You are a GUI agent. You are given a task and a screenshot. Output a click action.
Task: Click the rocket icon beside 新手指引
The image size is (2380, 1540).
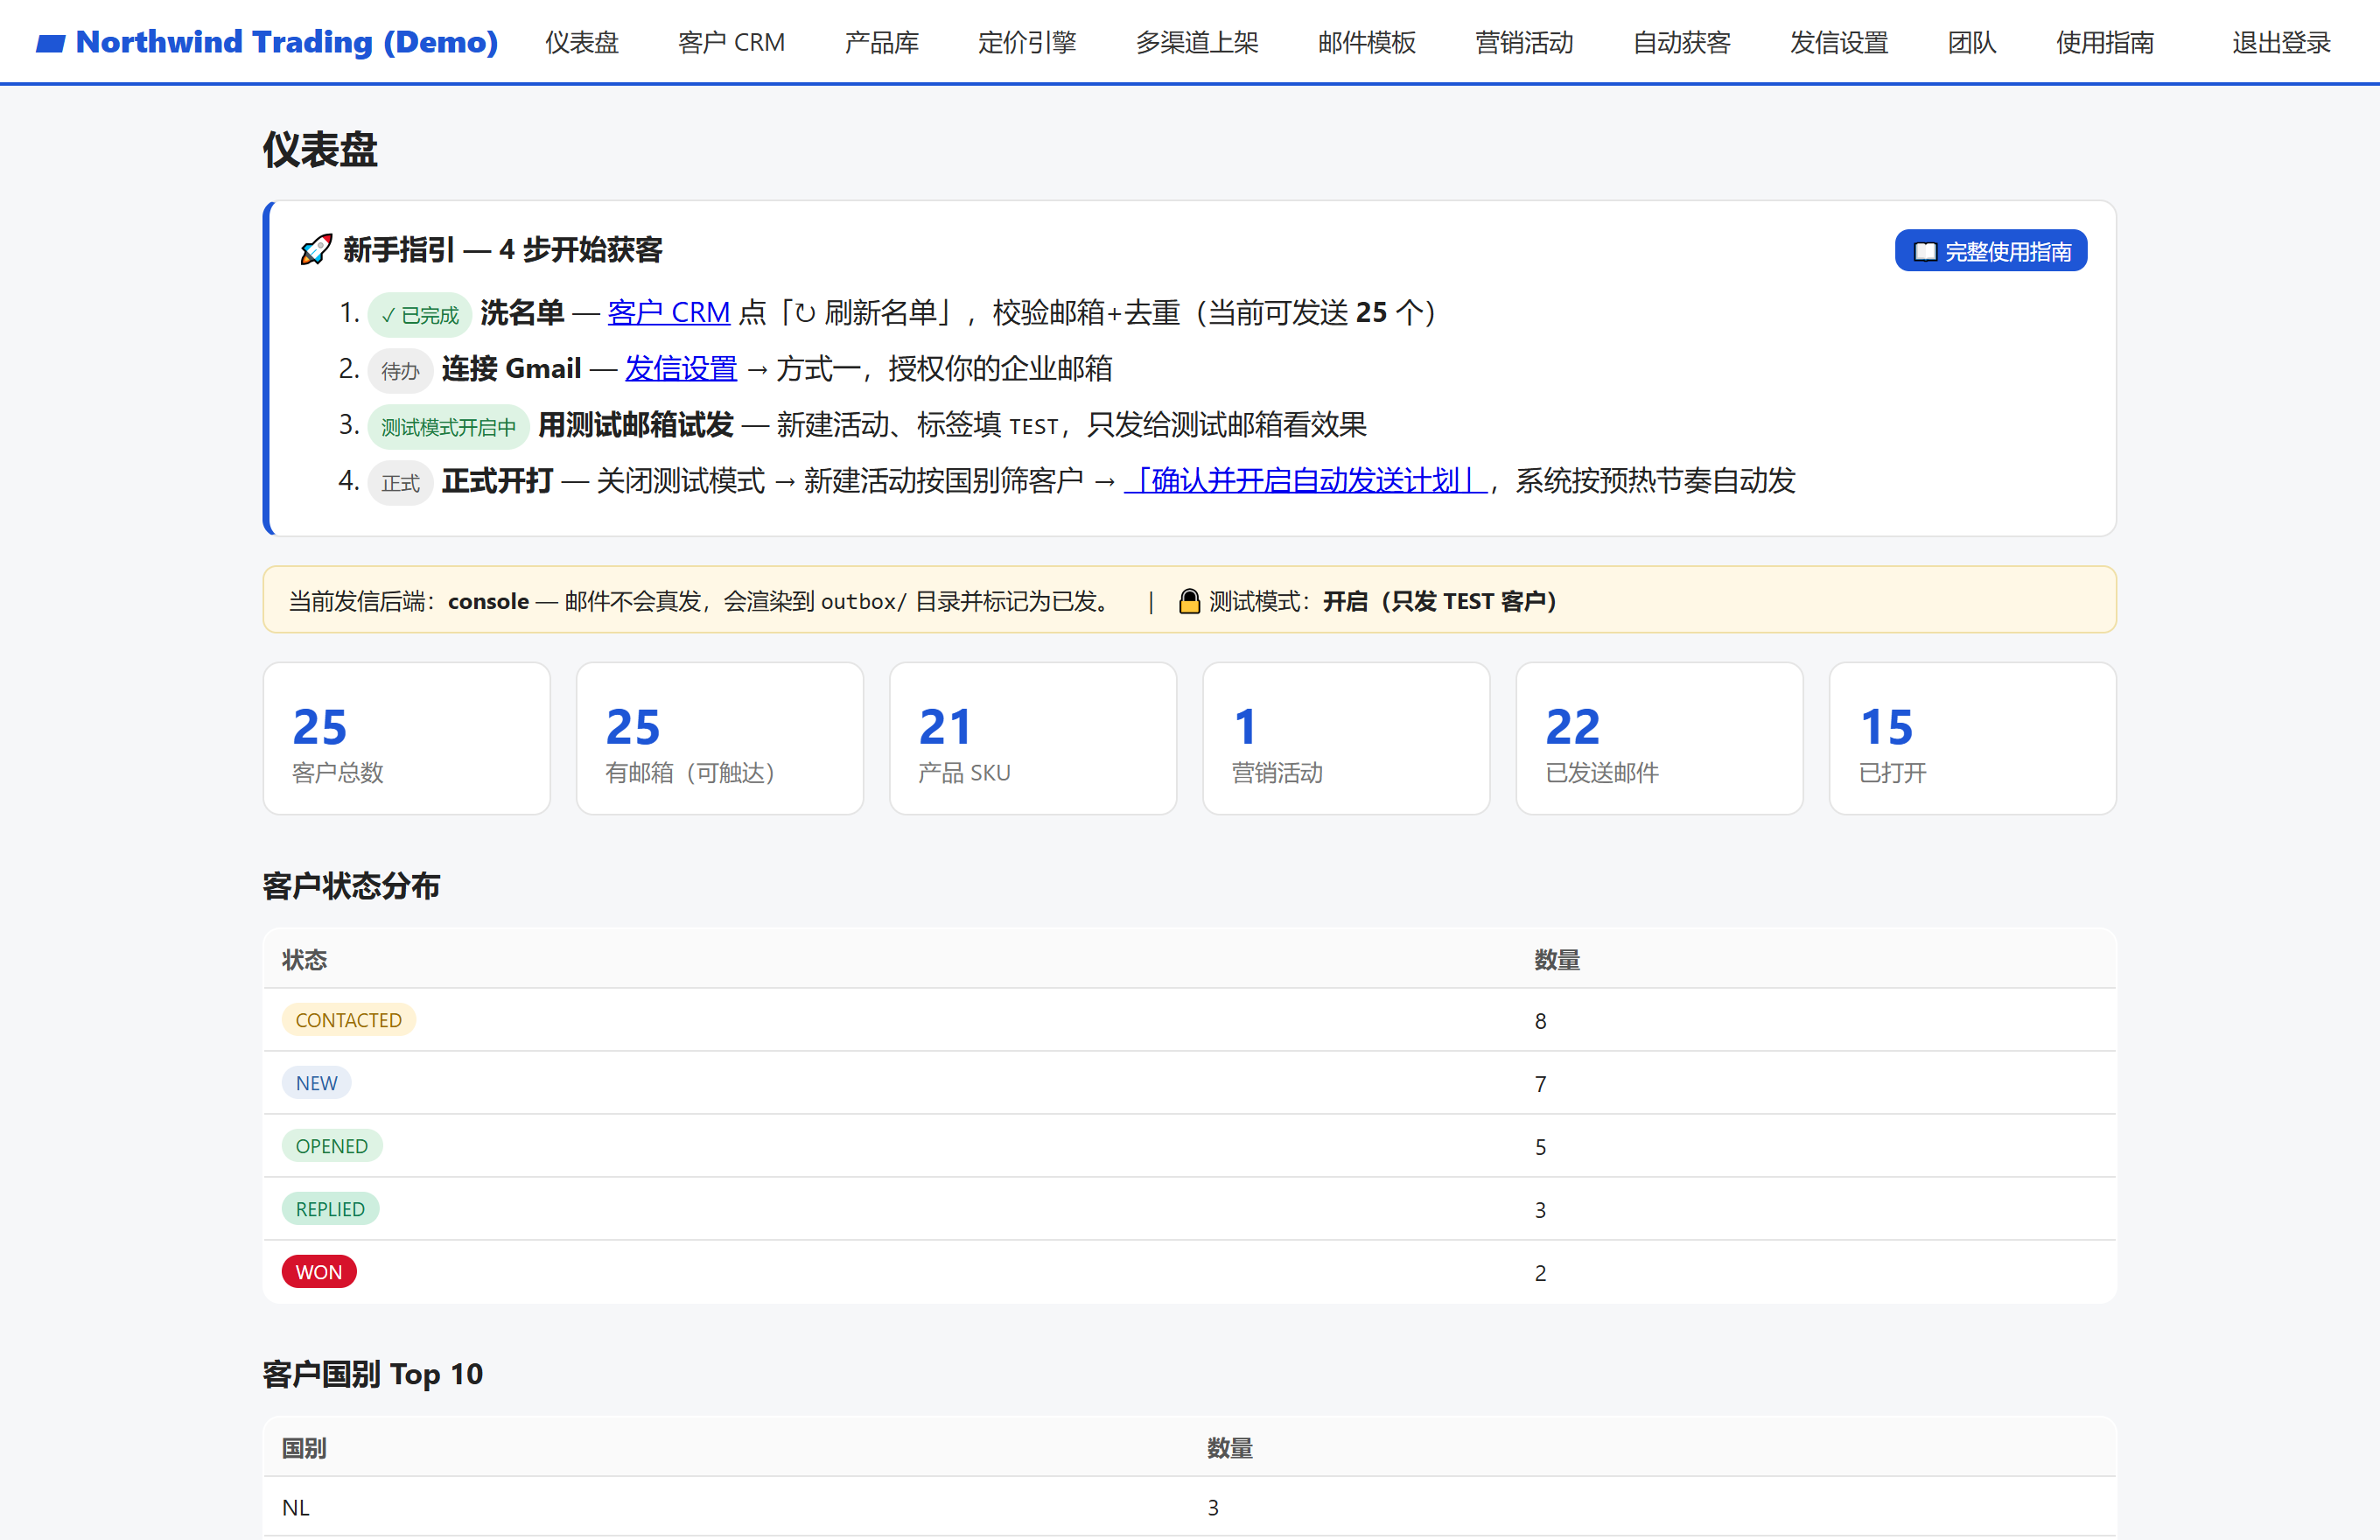click(316, 250)
